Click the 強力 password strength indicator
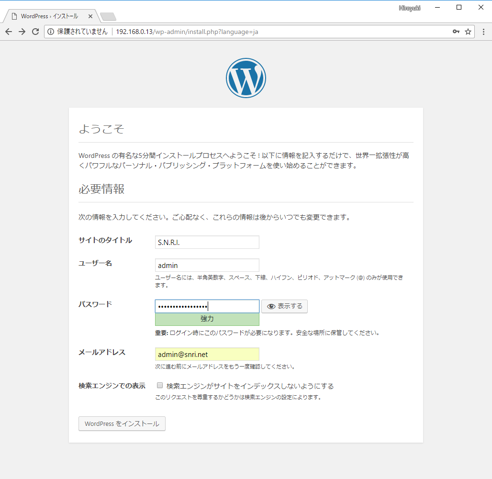Viewport: 492px width, 479px height. click(207, 319)
